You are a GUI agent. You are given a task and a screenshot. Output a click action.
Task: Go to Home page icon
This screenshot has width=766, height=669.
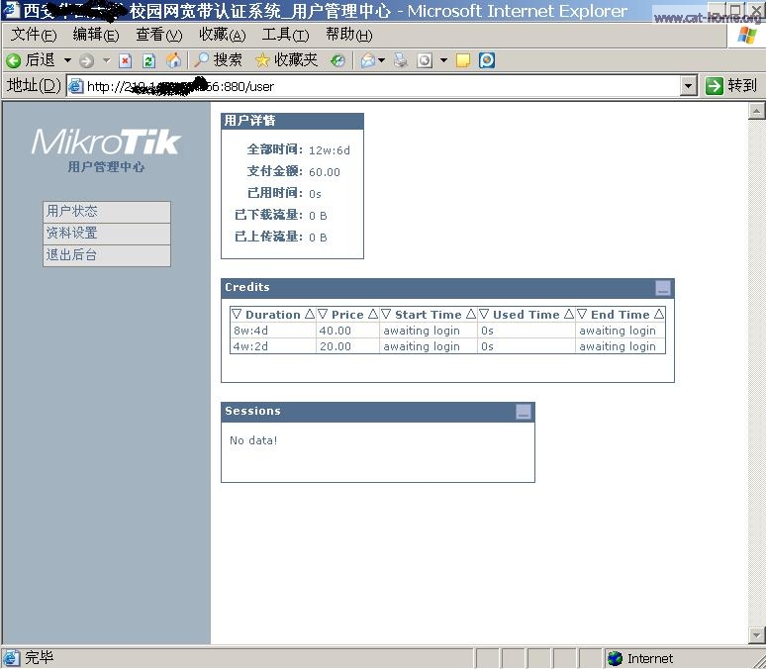[174, 60]
